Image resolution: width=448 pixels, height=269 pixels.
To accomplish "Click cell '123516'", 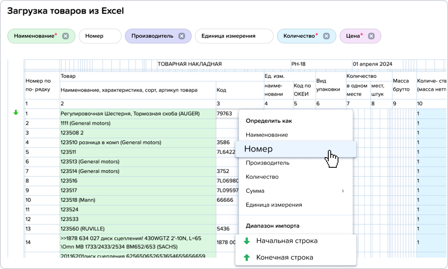I will tap(138, 181).
